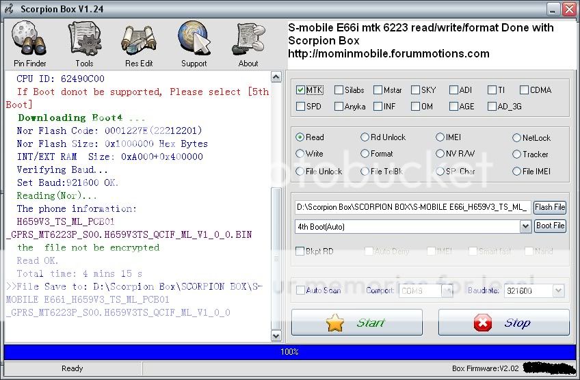
Task: Check the TI platform box
Action: [492, 90]
